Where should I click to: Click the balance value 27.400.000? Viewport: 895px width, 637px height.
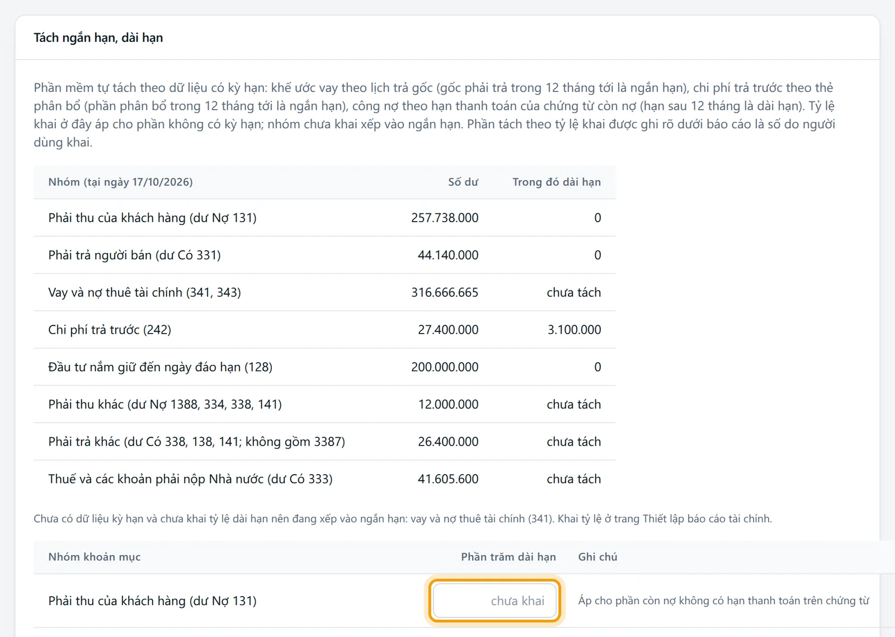click(x=448, y=330)
